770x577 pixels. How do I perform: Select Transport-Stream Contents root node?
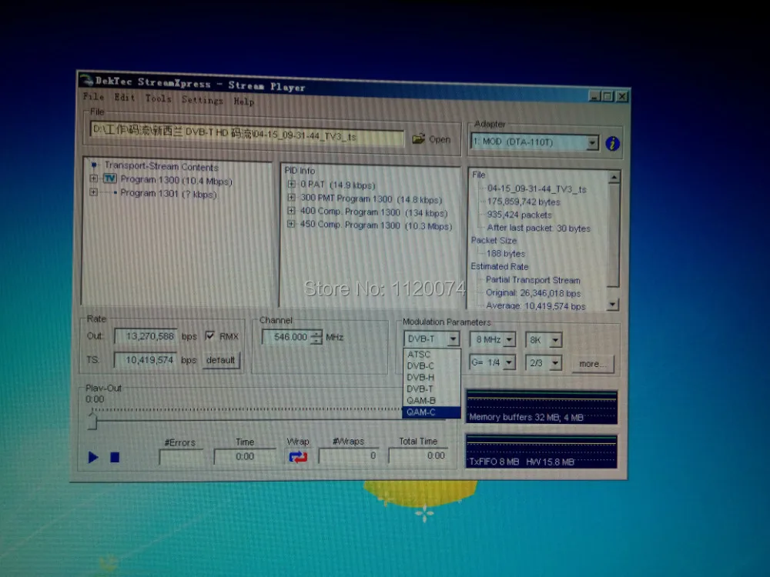pos(161,166)
